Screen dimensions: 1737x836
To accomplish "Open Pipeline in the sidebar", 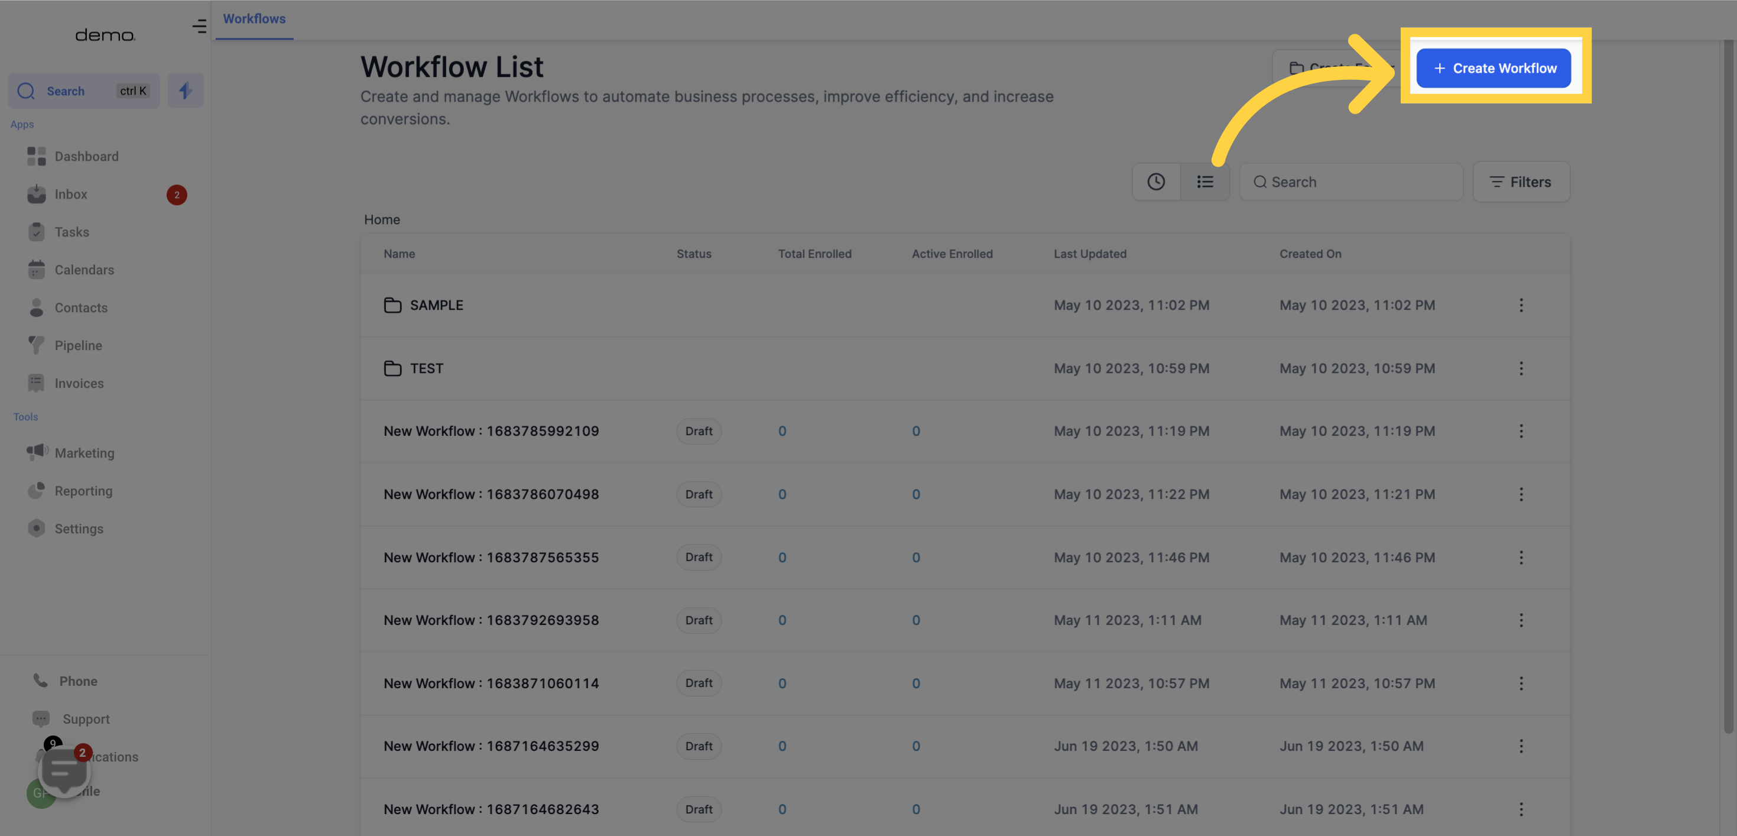I will pos(78,345).
